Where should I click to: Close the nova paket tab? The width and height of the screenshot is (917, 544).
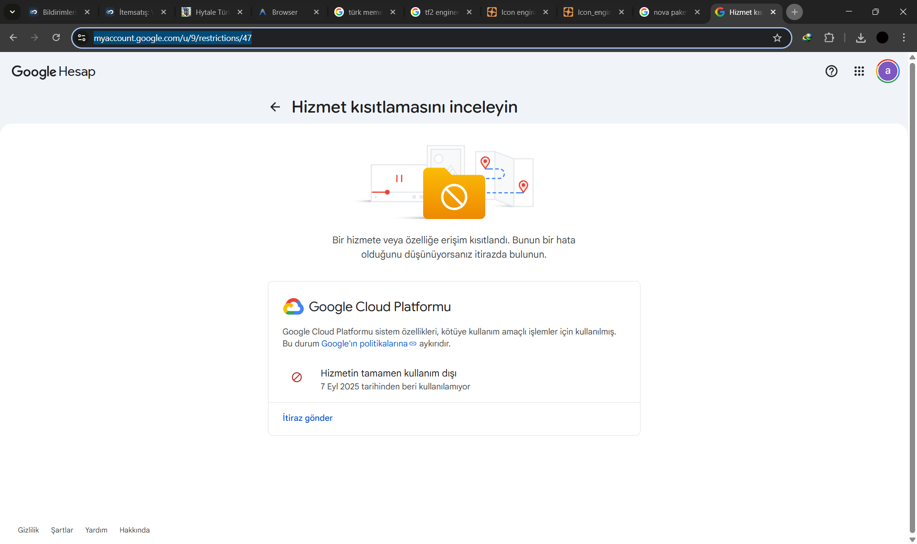point(697,12)
